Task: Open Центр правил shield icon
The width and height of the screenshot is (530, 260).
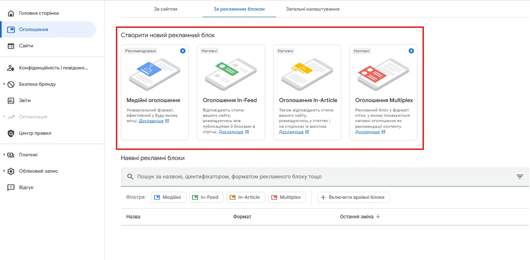Action: coord(11,133)
